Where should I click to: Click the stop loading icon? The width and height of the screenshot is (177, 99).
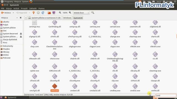click(38, 13)
